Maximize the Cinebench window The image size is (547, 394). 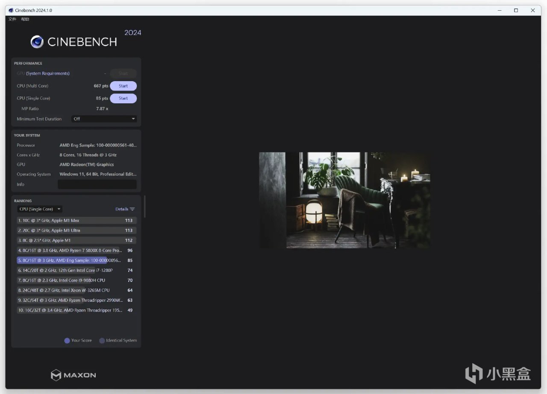coord(516,10)
